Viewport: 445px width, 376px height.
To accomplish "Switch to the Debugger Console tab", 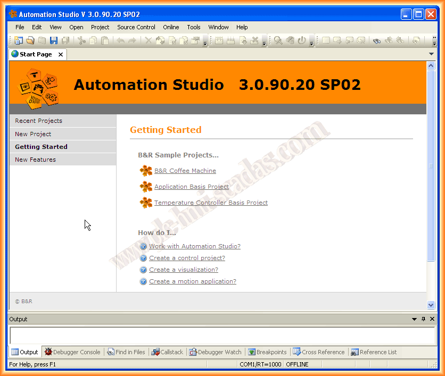I will [x=72, y=352].
